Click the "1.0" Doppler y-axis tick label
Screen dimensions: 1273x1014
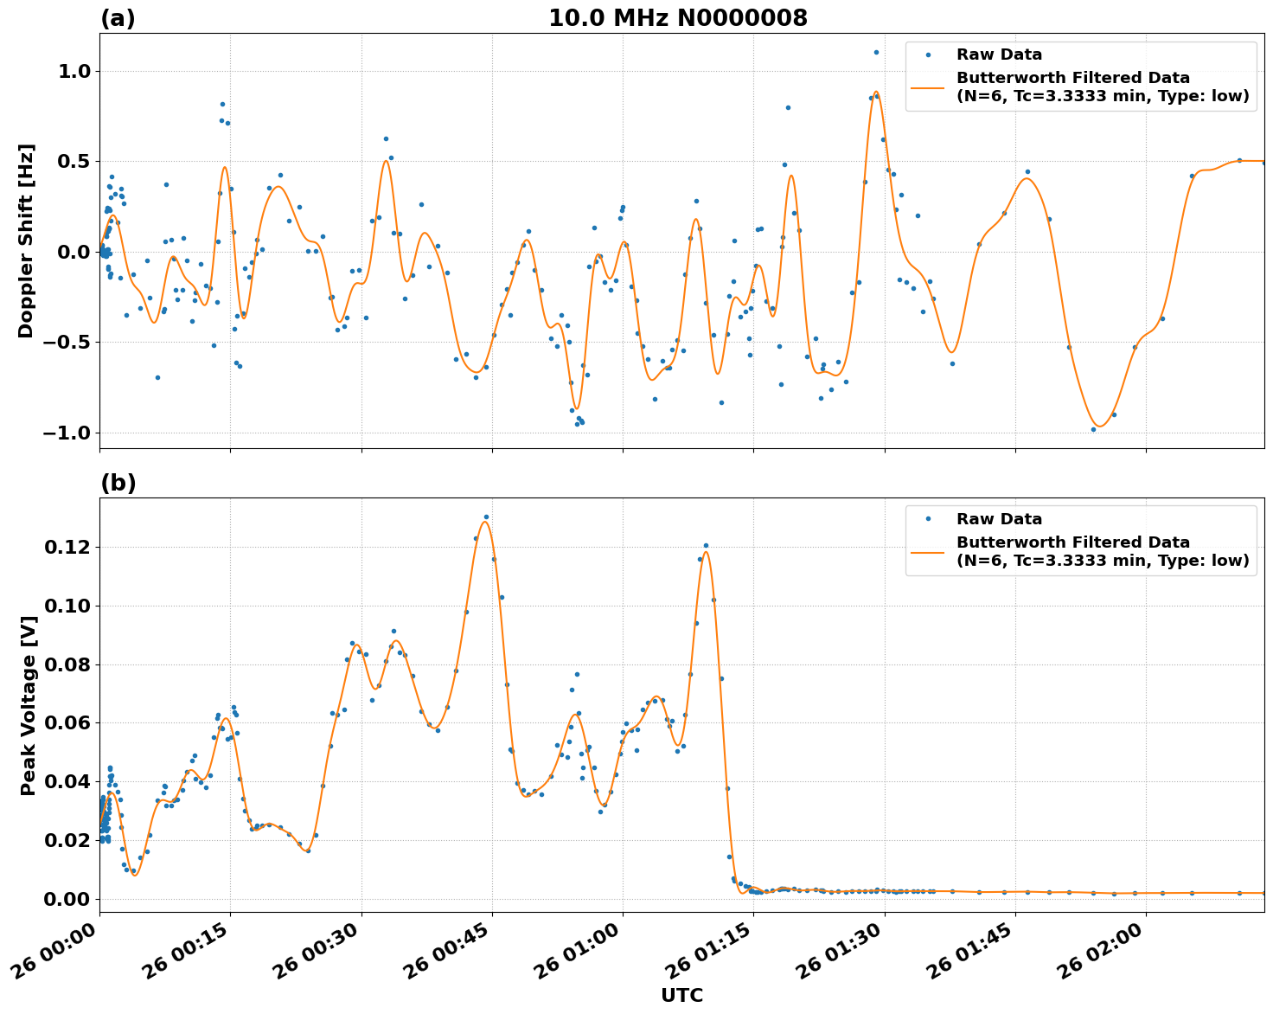tap(74, 72)
